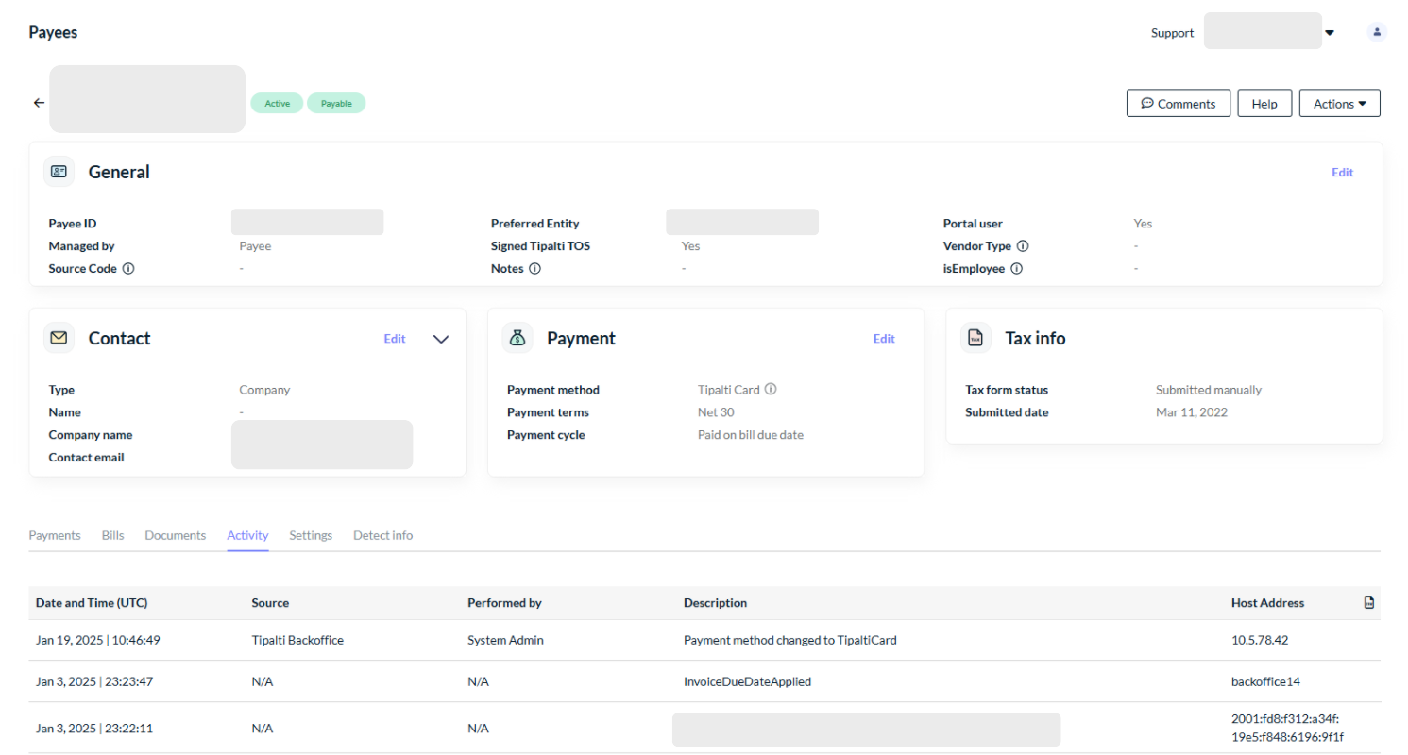Switch to the Bills tab
1408x755 pixels.
(x=112, y=535)
